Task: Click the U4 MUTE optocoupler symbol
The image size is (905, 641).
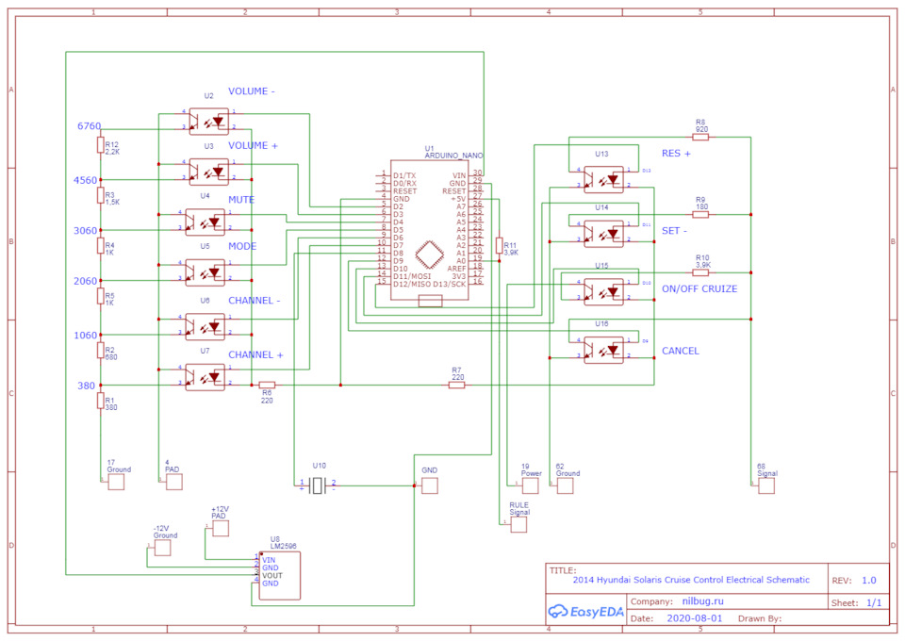Action: pyautogui.click(x=205, y=222)
